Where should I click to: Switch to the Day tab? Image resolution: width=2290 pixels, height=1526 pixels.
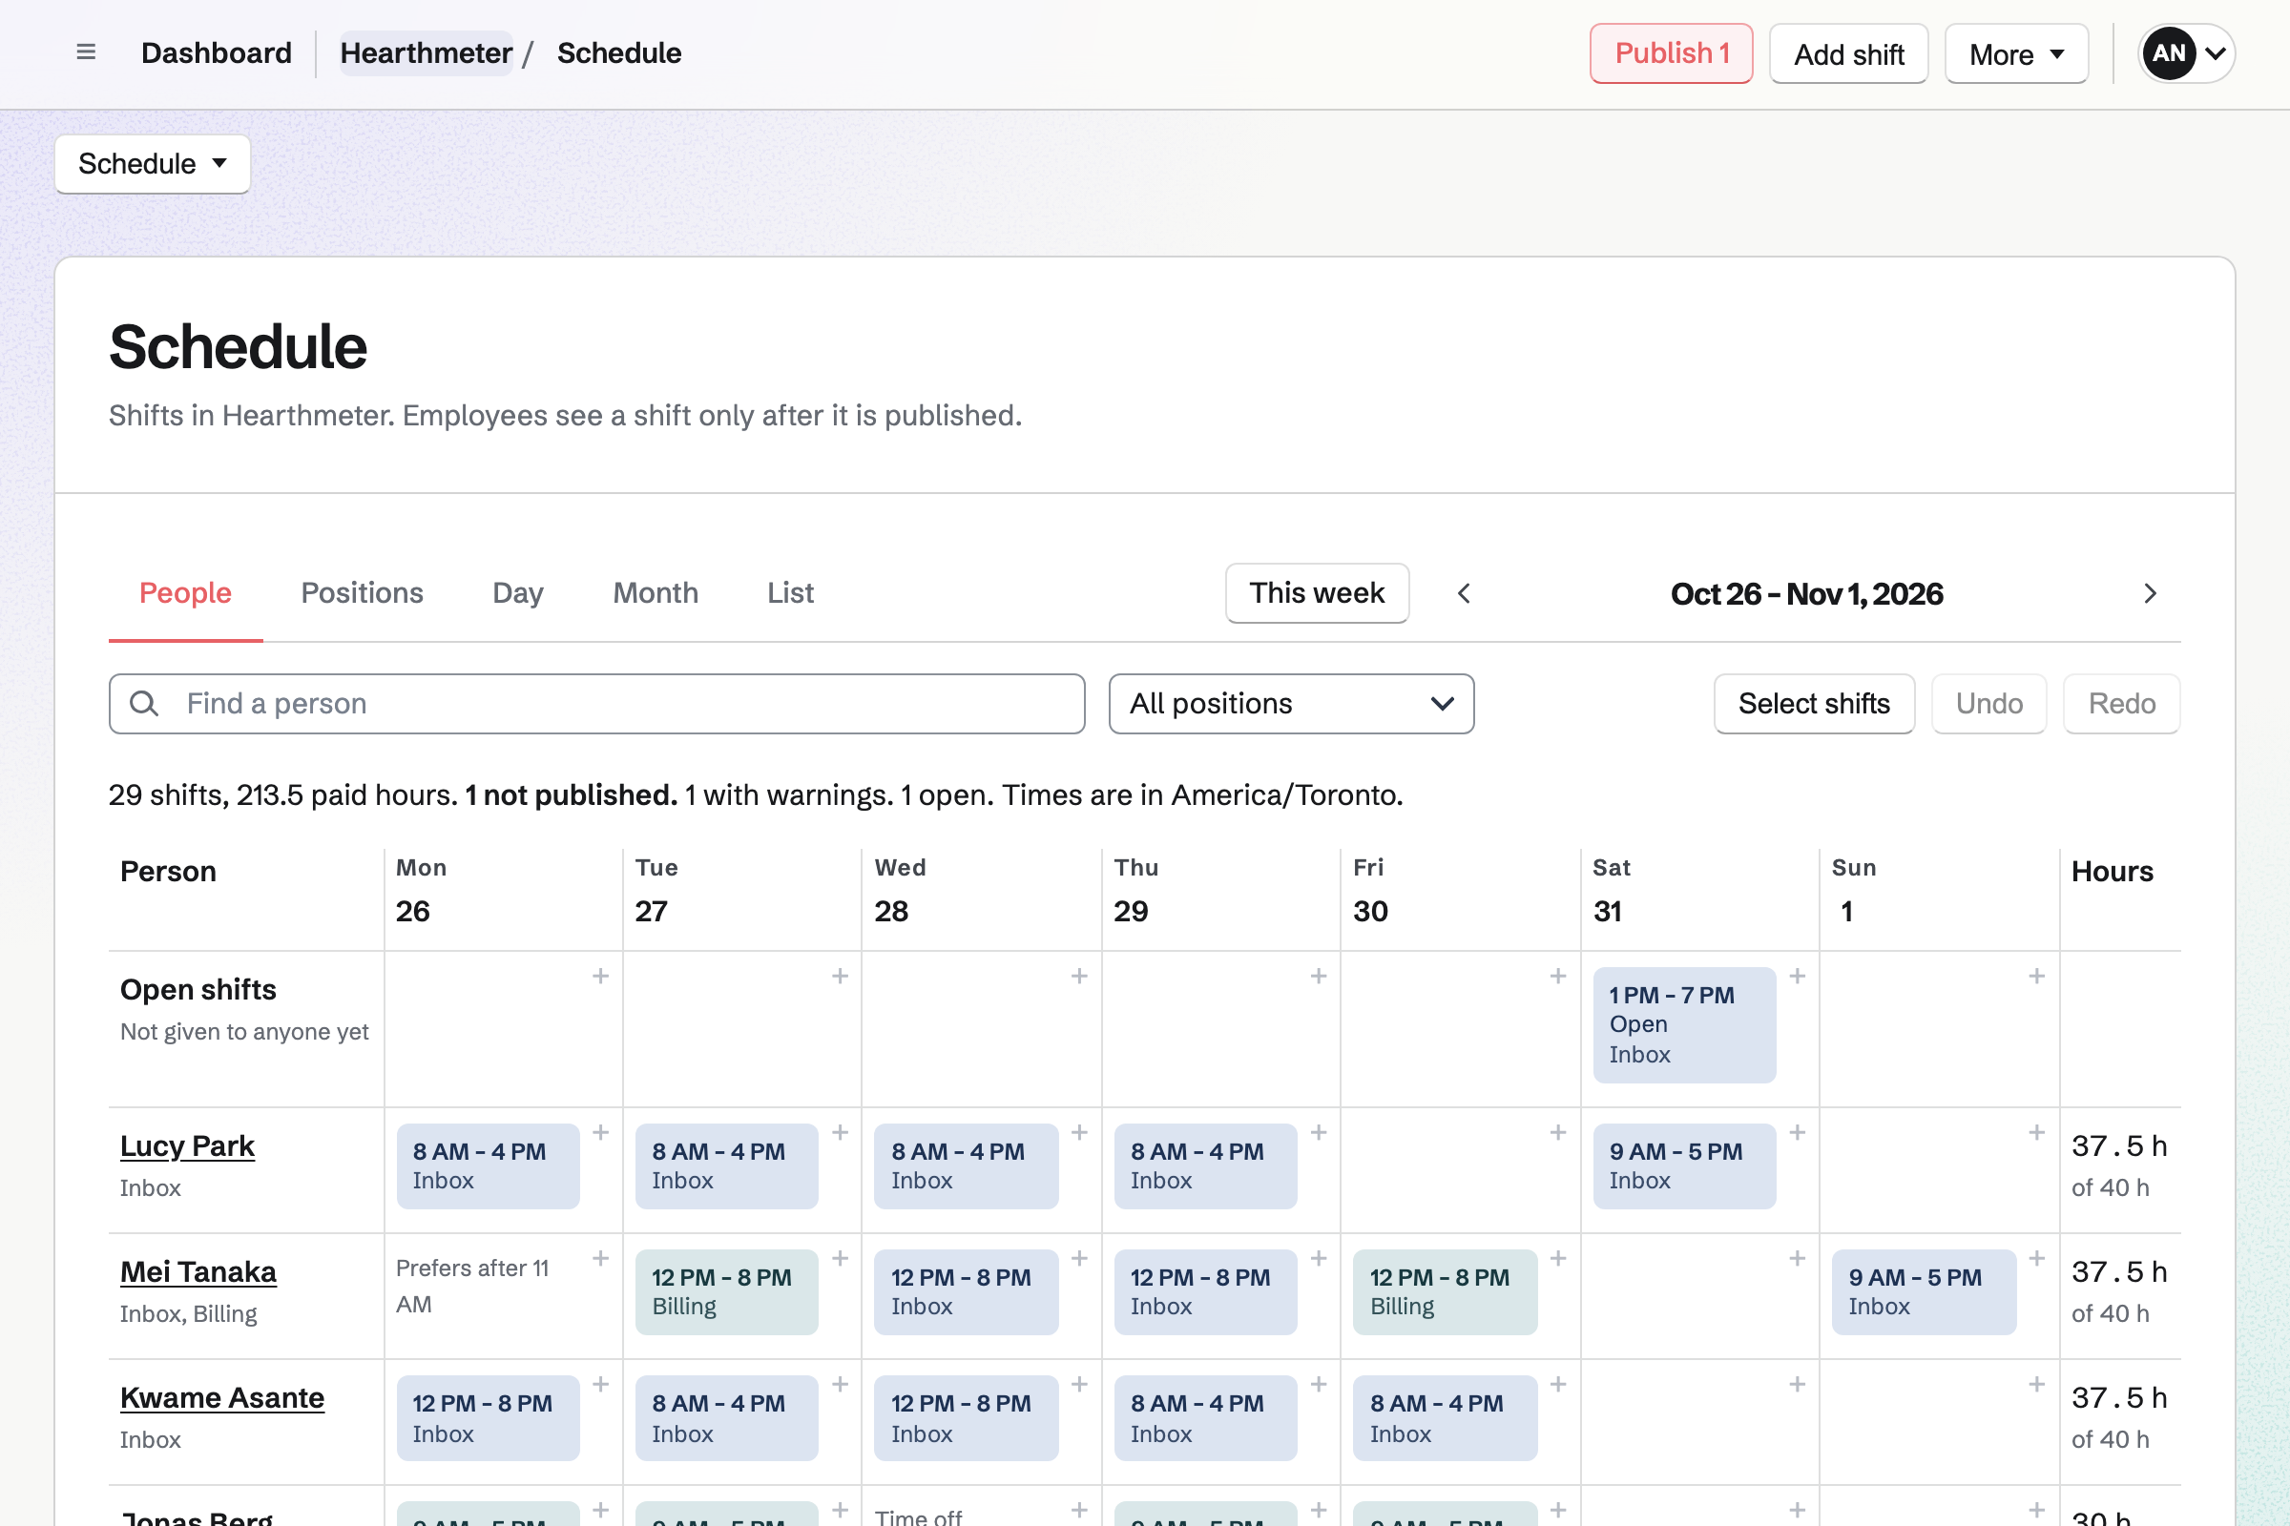(x=518, y=593)
